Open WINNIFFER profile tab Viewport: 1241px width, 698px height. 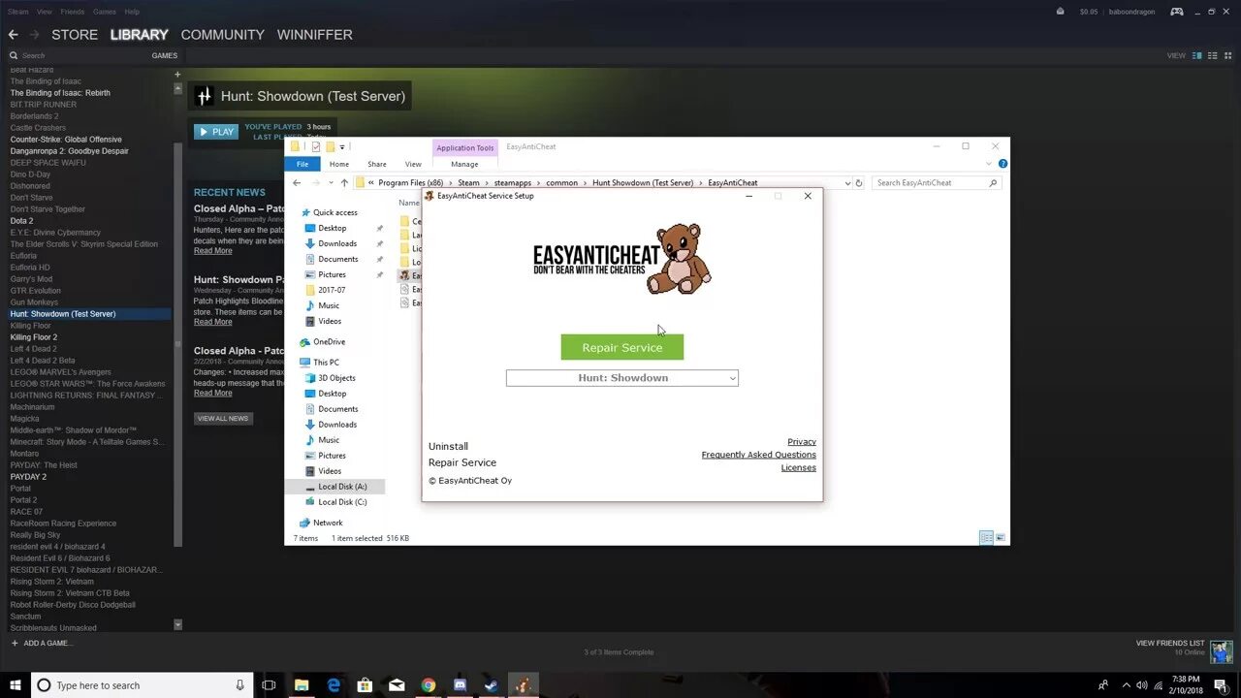[314, 34]
